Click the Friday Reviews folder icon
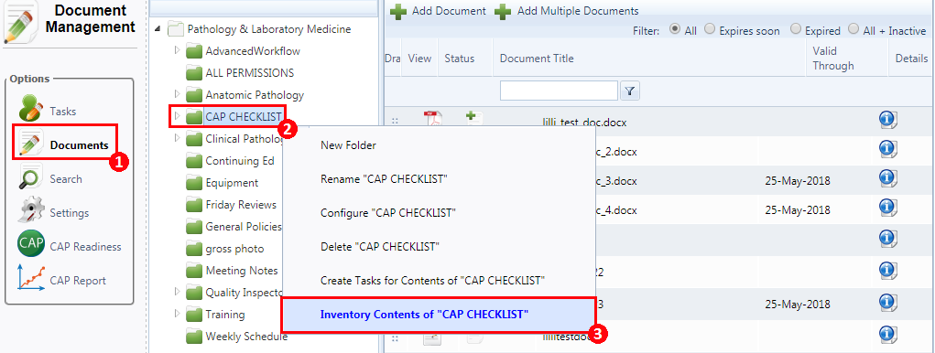 (194, 205)
